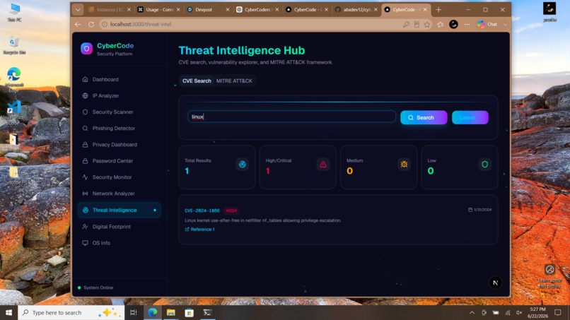Open the notification center icon

[x=558, y=312]
